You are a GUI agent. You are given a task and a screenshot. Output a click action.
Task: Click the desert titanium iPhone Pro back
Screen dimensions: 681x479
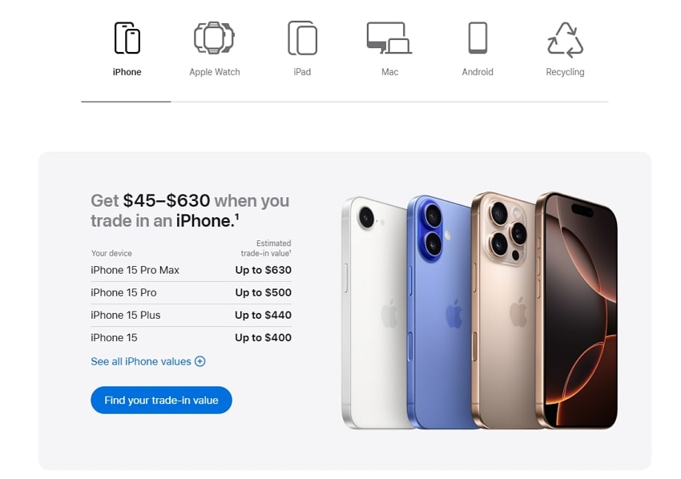504,311
